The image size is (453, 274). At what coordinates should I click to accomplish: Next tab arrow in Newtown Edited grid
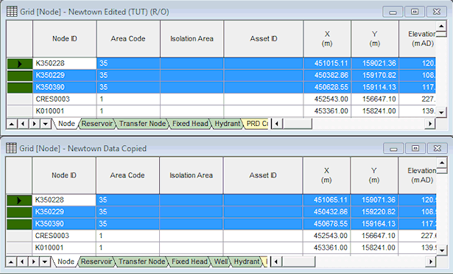coord(34,124)
